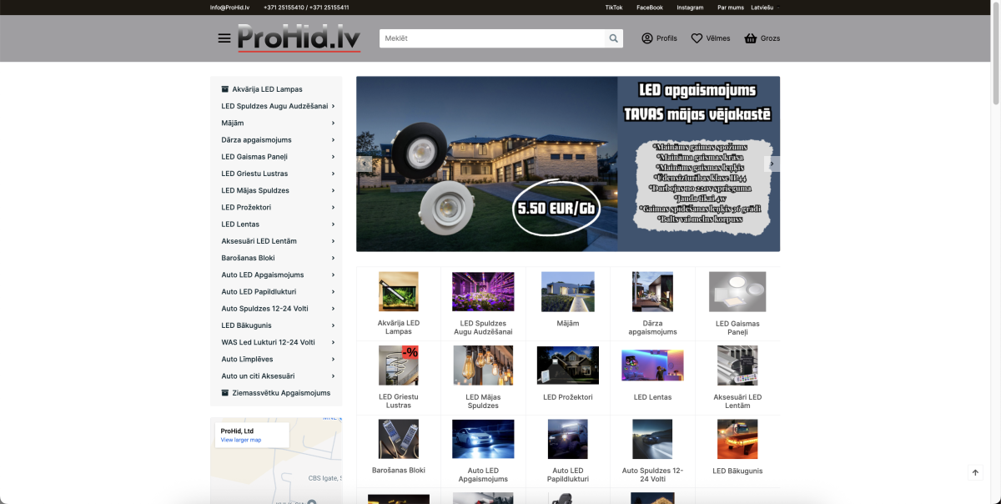This screenshot has height=504, width=1001.
Task: Open the TikTok link
Action: click(613, 8)
